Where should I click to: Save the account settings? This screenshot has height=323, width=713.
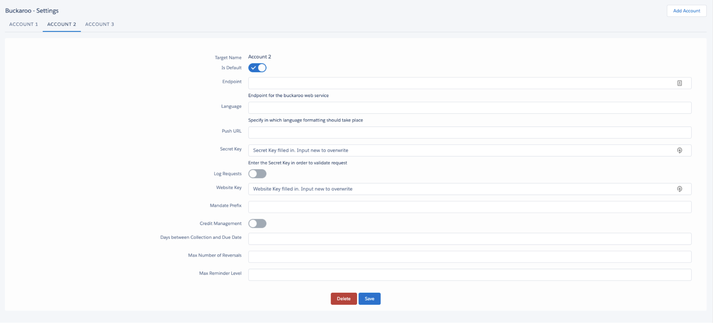(369, 299)
